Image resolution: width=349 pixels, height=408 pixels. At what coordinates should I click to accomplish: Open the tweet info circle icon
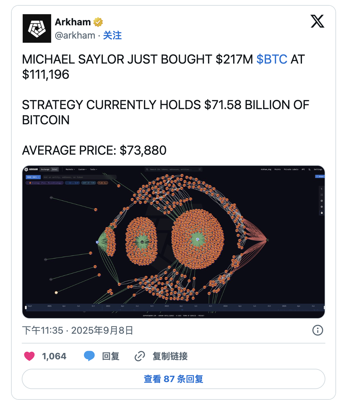[317, 330]
